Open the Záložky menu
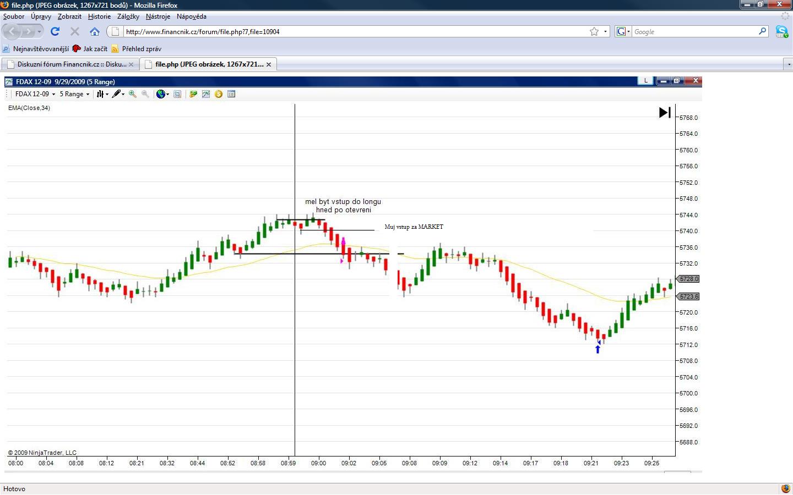The width and height of the screenshot is (793, 495). click(128, 16)
